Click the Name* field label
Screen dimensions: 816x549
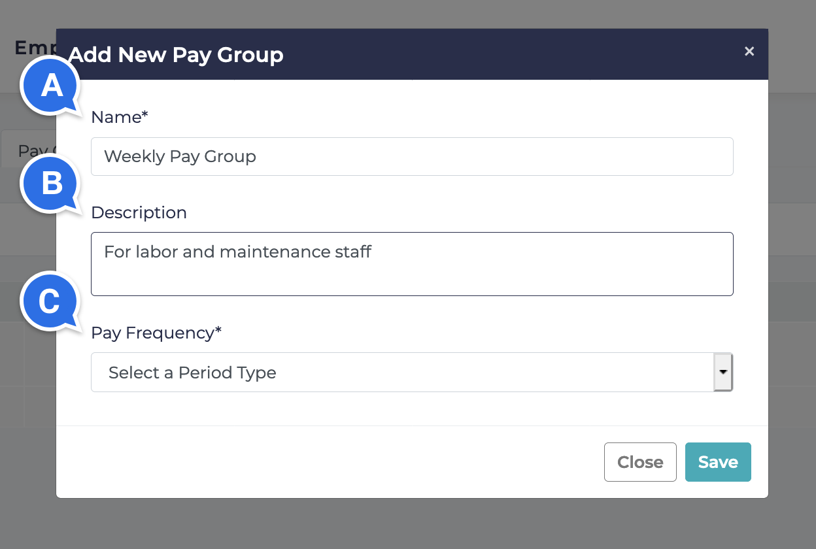(x=120, y=117)
